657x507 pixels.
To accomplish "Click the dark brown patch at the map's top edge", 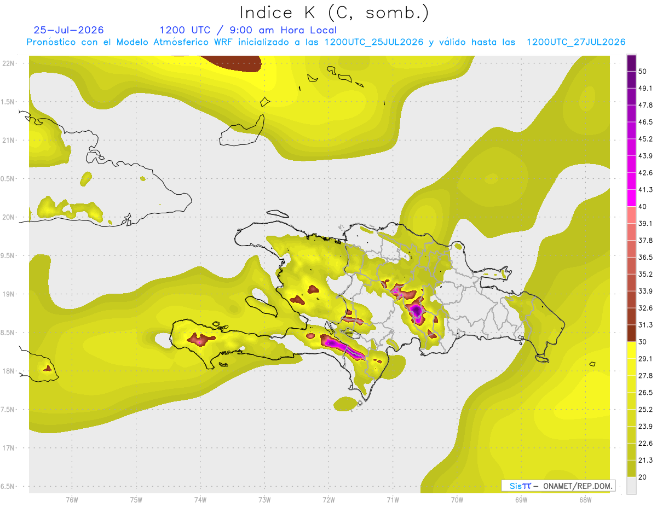I will (233, 62).
